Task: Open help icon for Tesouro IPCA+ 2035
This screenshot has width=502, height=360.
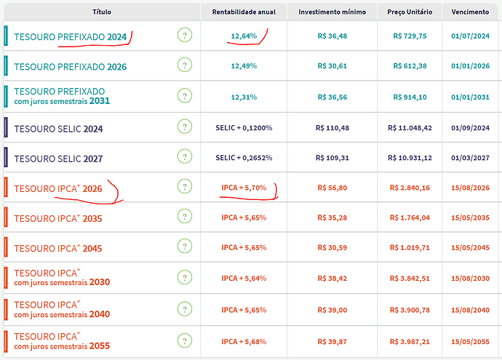Action: (185, 216)
